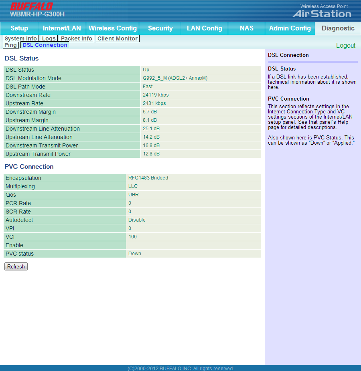Click the AirStation logo at top right
The image size is (361, 371).
(322, 14)
